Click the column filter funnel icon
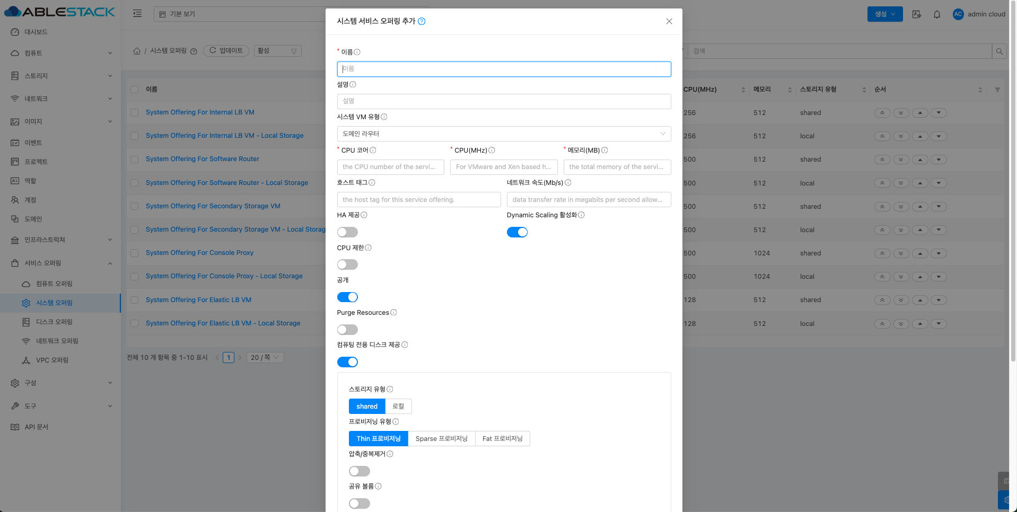This screenshot has height=512, width=1017. pos(997,90)
